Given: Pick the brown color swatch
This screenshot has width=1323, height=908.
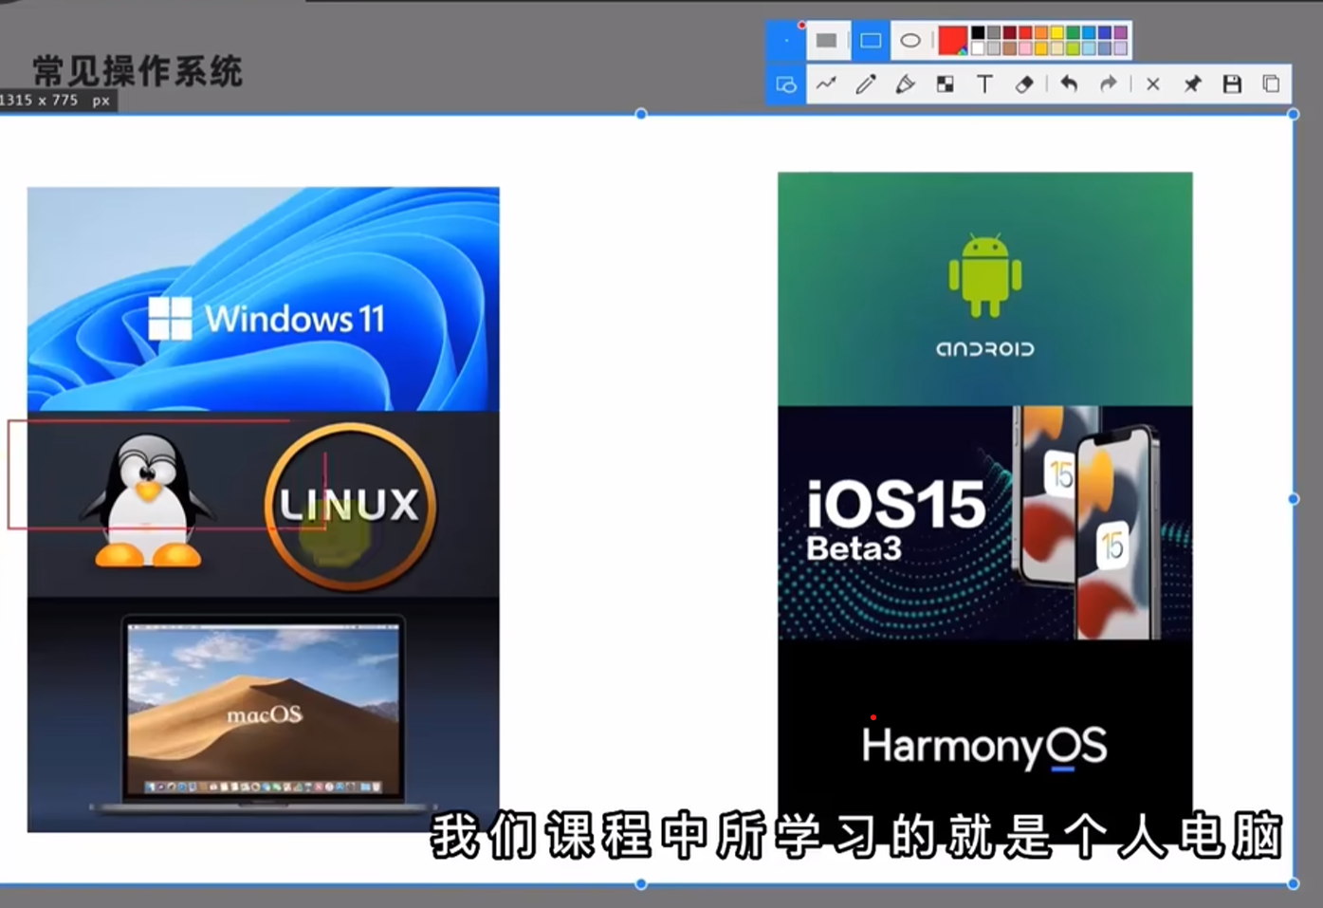Looking at the screenshot, I should tap(1010, 48).
